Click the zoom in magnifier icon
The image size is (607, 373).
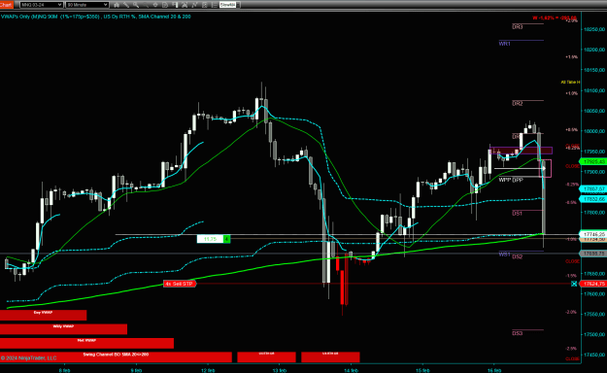click(x=136, y=5)
